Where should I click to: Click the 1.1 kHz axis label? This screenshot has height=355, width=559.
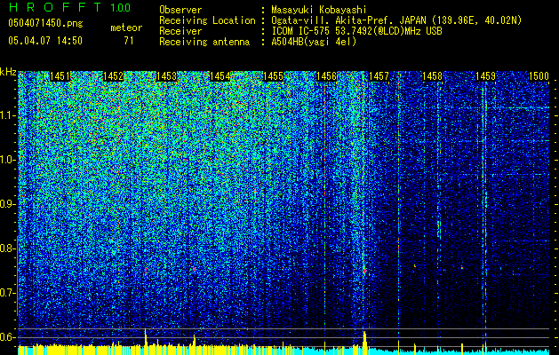tap(9, 115)
